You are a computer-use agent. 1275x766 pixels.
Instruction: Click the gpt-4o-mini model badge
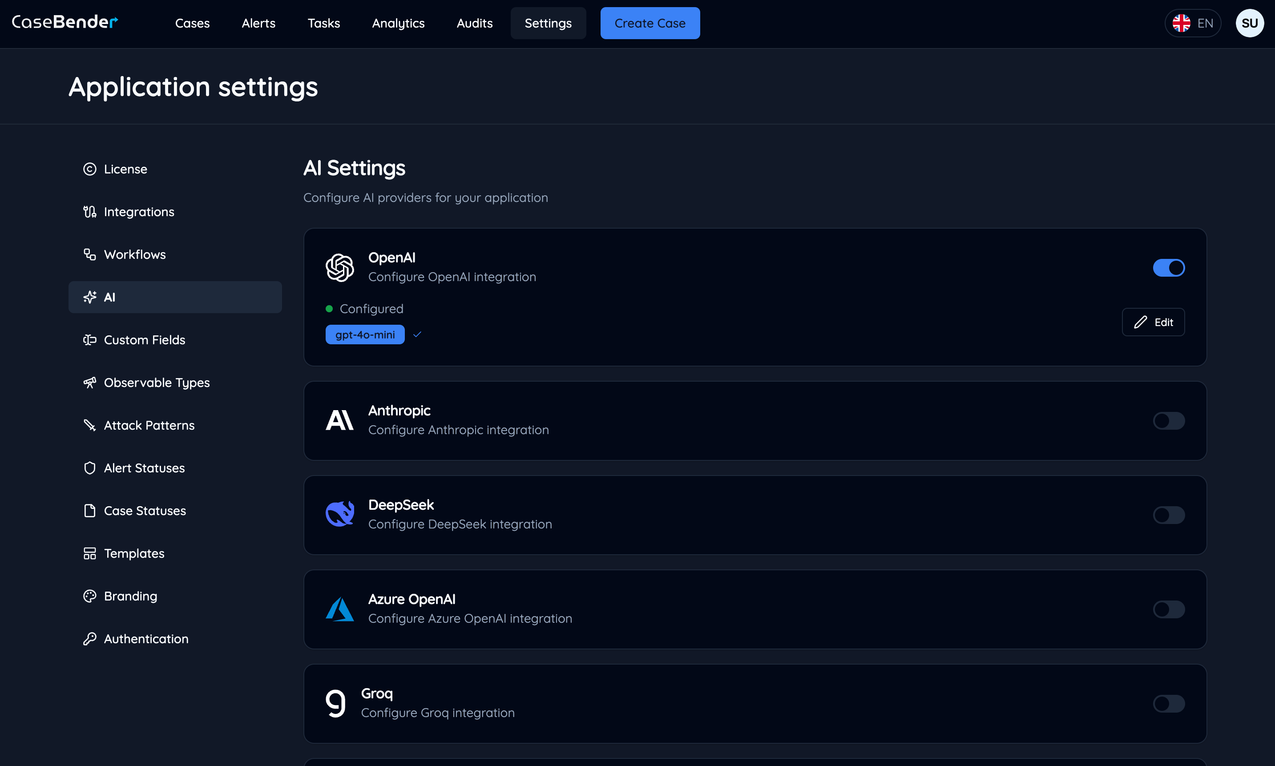[364, 334]
